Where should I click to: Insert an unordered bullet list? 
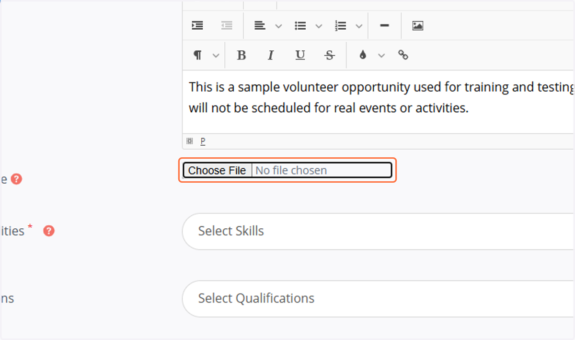click(300, 26)
